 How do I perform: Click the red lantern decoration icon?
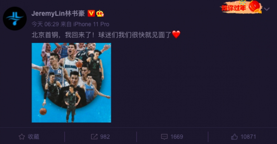click(255, 7)
